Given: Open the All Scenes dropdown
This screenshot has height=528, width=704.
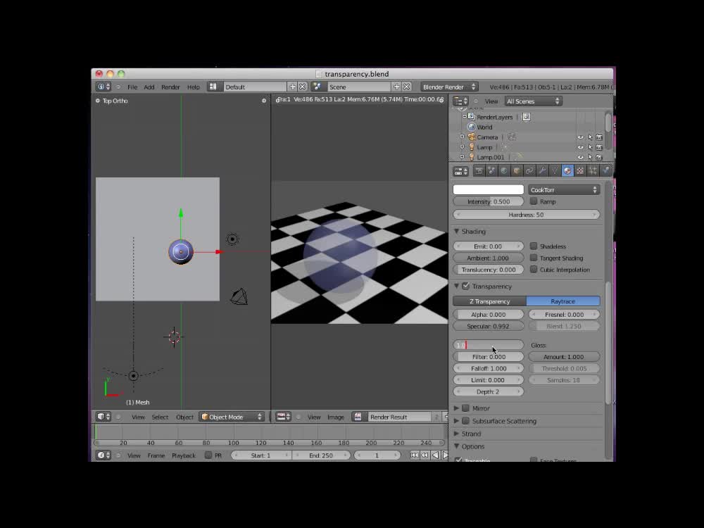Looking at the screenshot, I should pos(533,101).
